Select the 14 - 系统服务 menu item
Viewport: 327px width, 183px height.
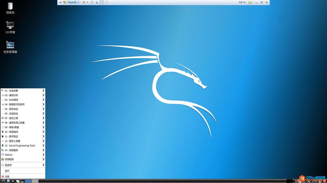23,150
